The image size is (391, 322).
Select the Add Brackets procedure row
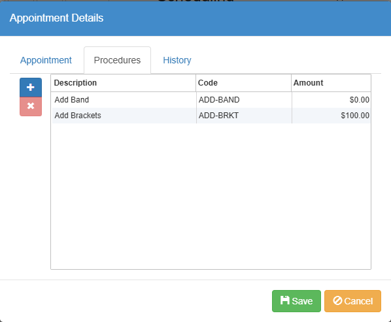(211, 116)
